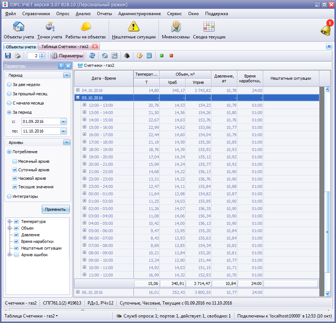Select За две недели period

(x=9, y=85)
